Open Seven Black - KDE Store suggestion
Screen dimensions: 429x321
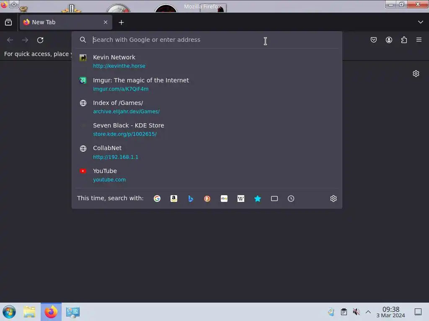pos(207,130)
